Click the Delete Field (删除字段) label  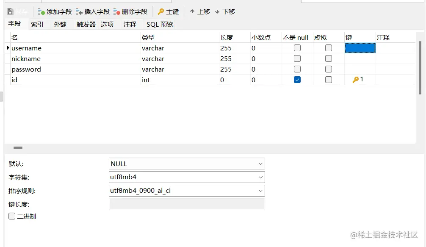[135, 12]
